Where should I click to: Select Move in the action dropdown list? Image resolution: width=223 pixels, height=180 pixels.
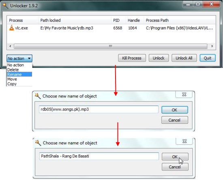pyautogui.click(x=19, y=79)
